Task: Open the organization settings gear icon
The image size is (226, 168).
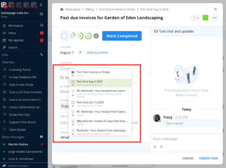Action: tap(41, 14)
